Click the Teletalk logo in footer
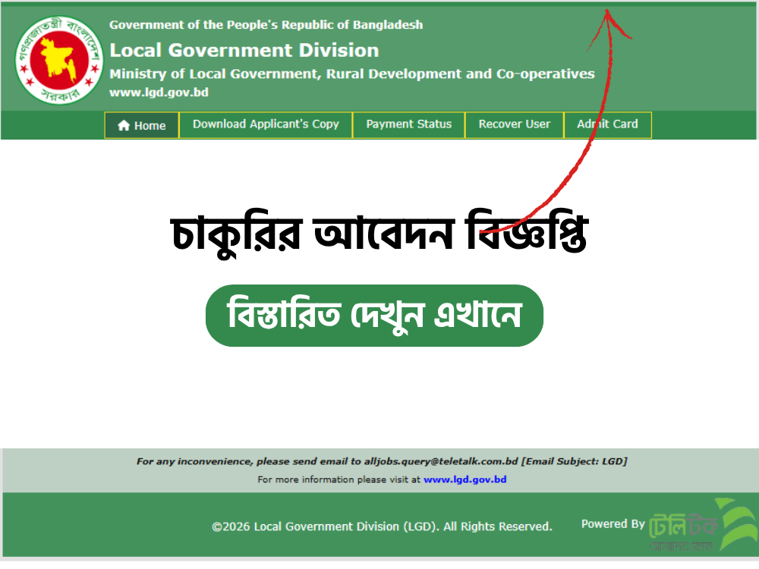The image size is (759, 569). tap(702, 525)
